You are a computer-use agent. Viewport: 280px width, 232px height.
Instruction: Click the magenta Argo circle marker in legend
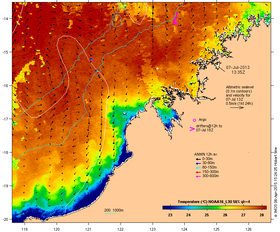pyautogui.click(x=195, y=120)
